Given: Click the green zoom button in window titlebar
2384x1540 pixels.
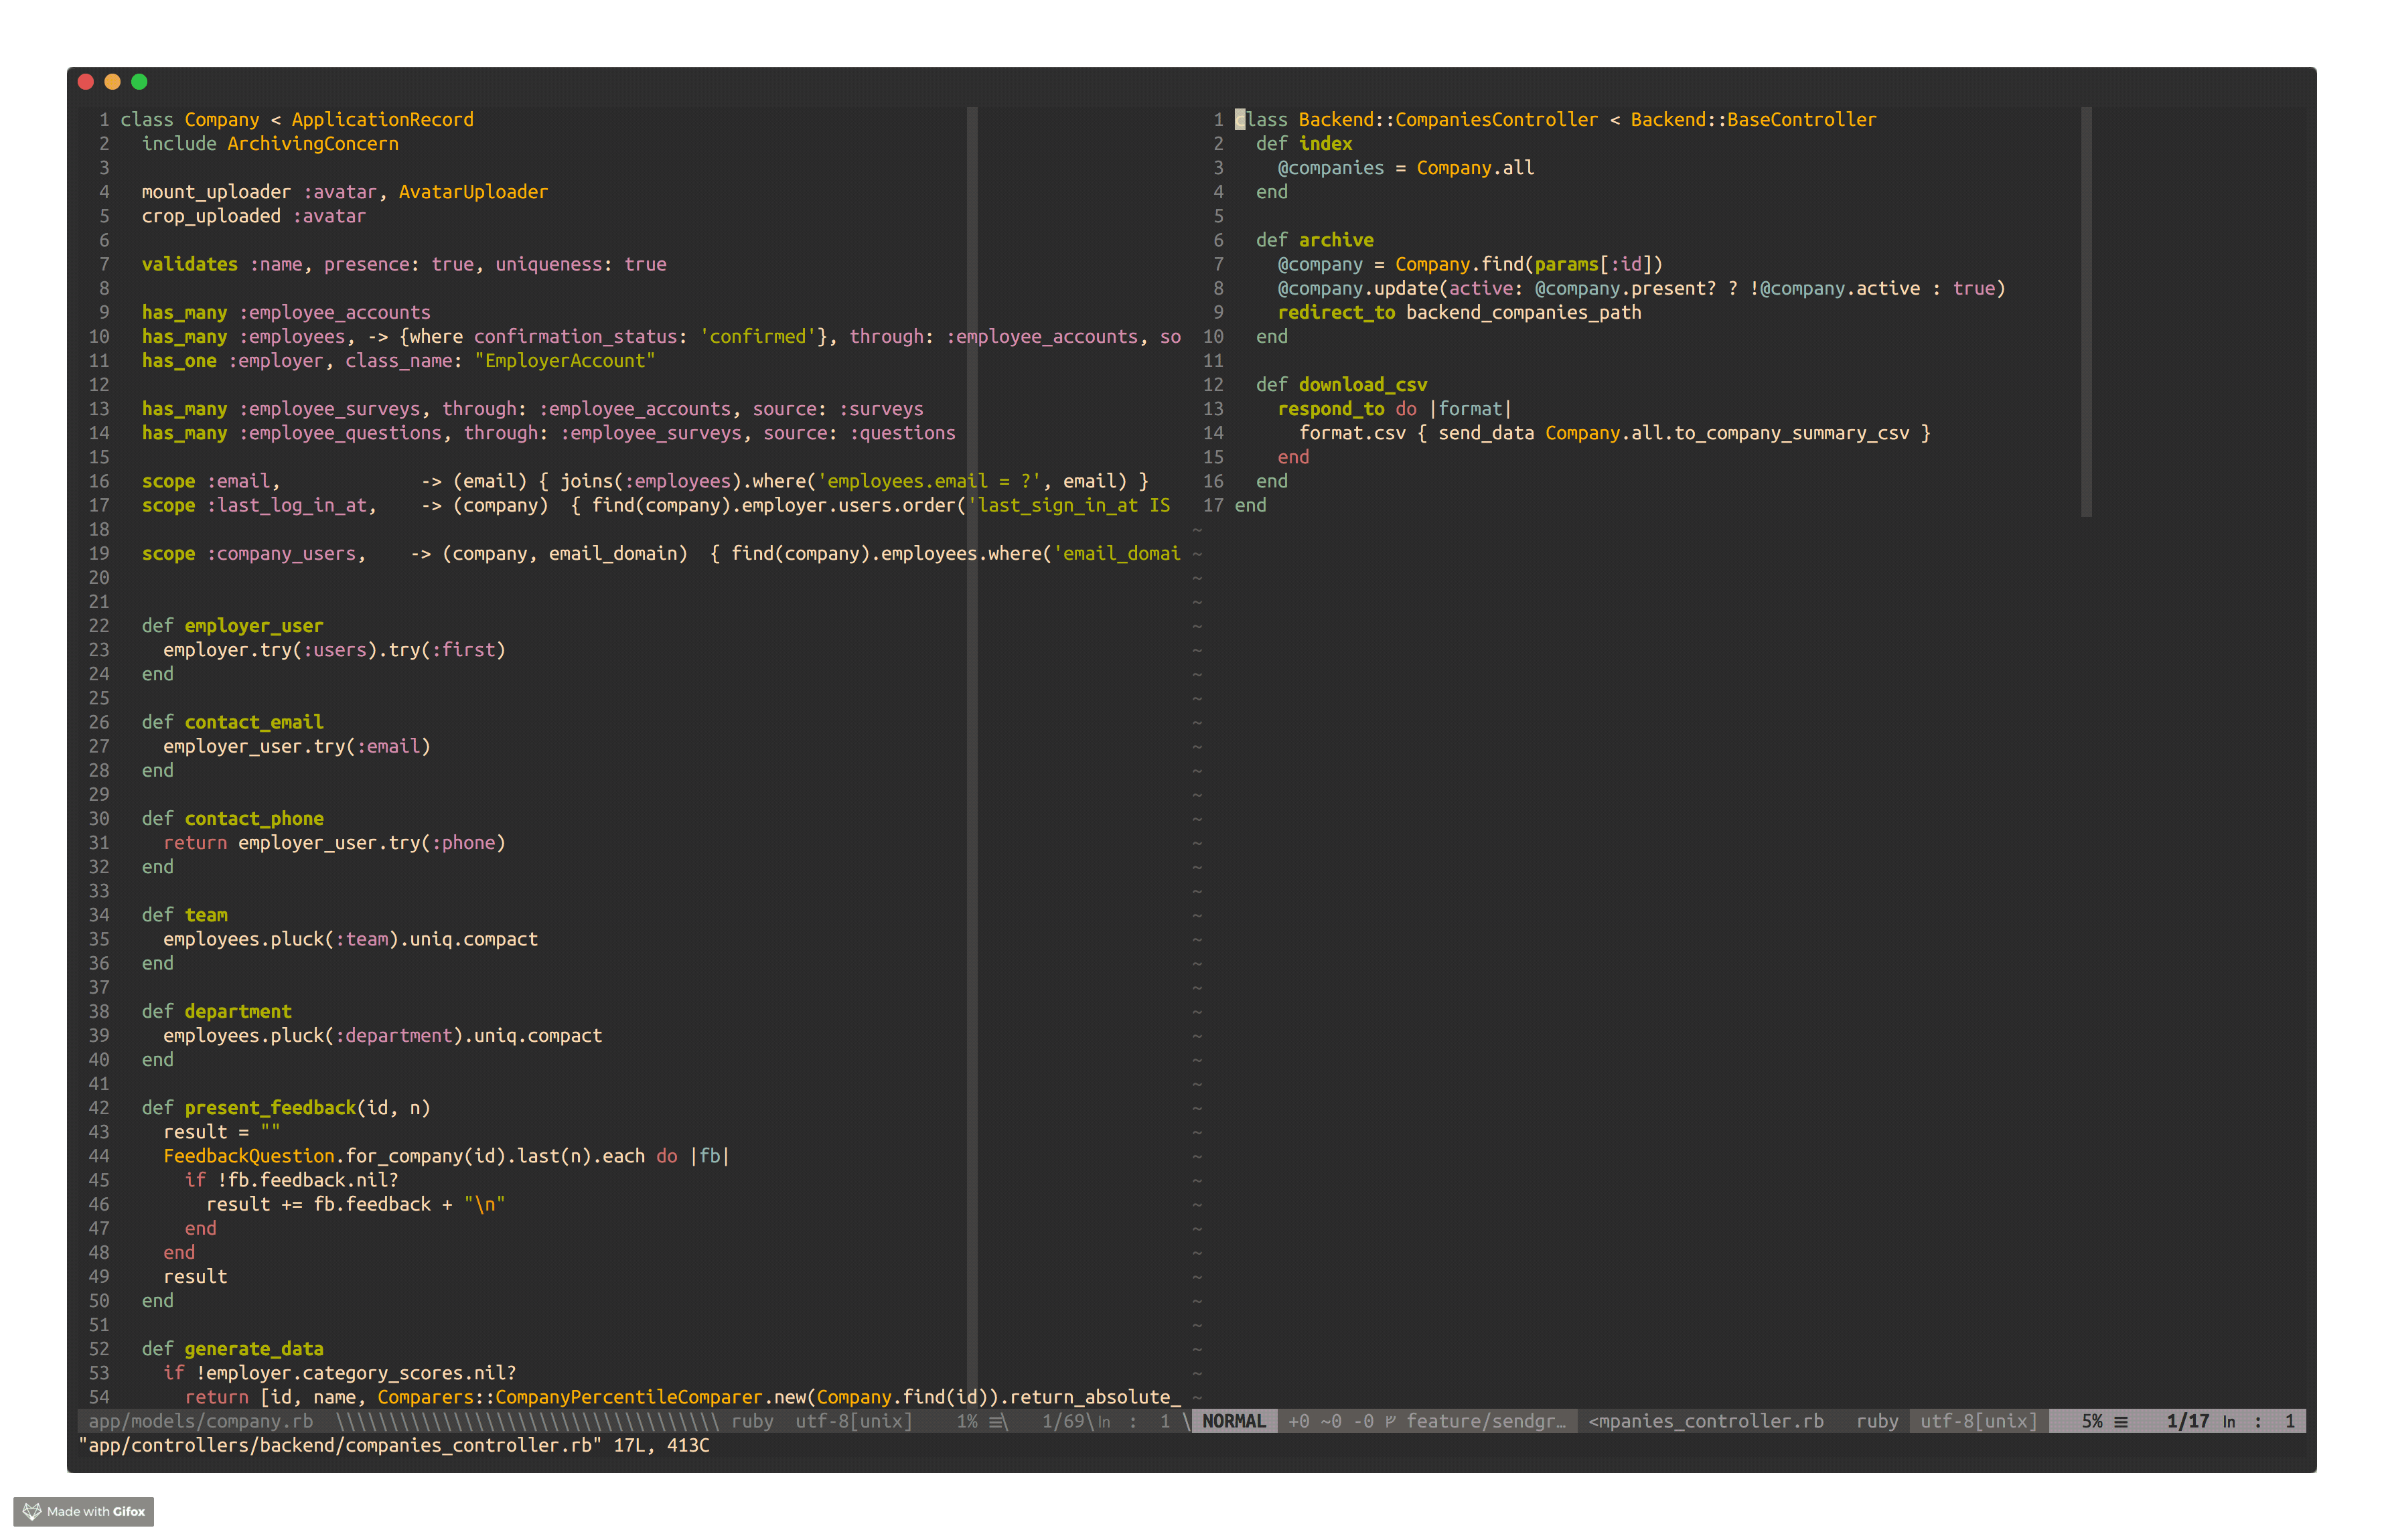Looking at the screenshot, I should (x=139, y=82).
